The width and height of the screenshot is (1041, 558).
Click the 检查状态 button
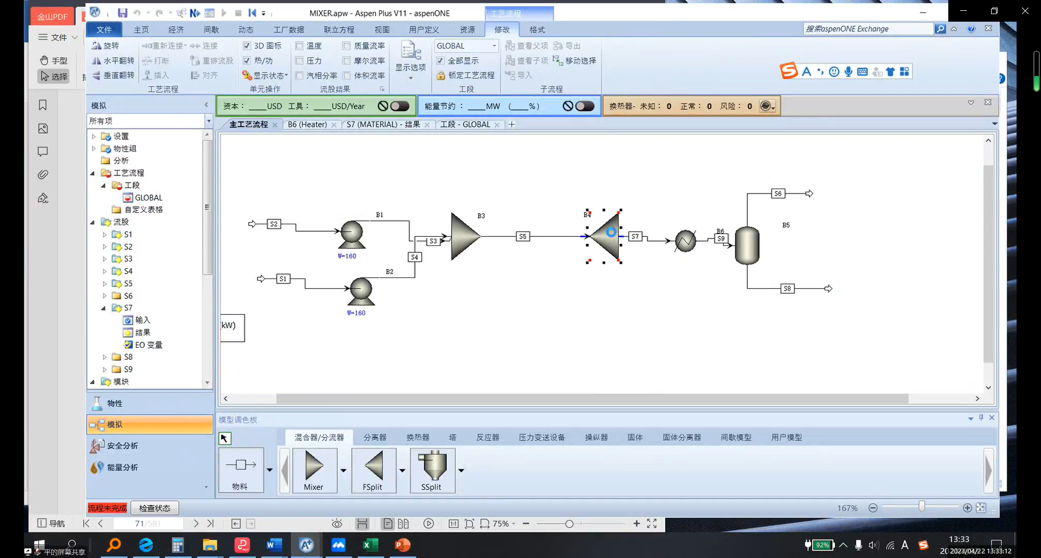coord(155,508)
